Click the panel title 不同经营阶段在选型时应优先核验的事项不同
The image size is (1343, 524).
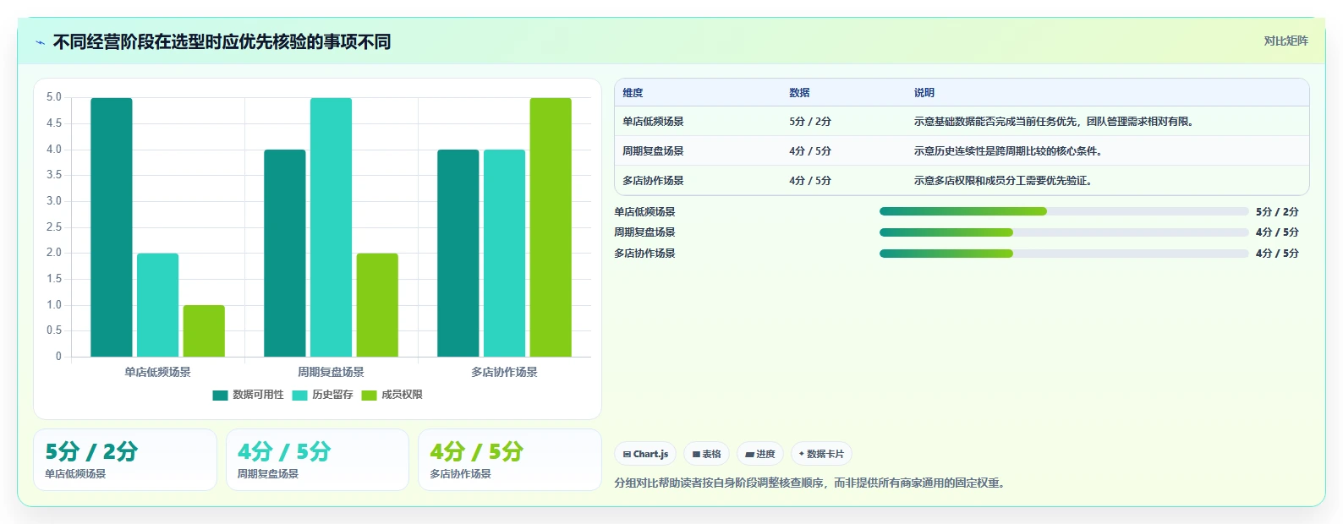coord(222,42)
